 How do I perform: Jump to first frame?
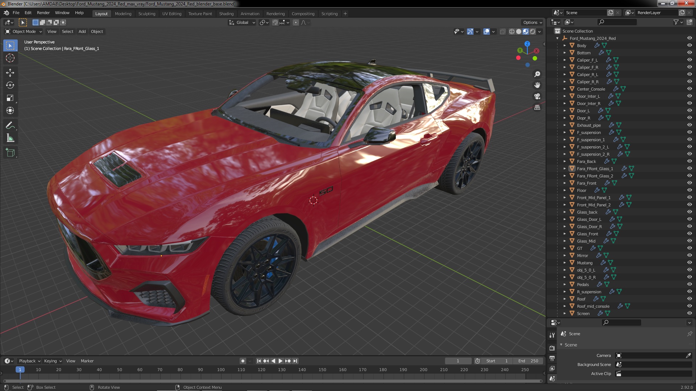coord(259,361)
